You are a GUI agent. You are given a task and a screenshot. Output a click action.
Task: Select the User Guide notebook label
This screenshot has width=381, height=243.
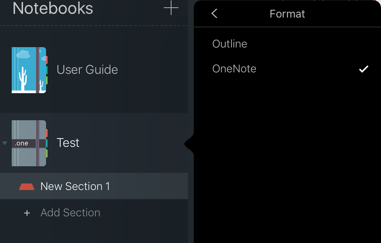click(x=87, y=70)
